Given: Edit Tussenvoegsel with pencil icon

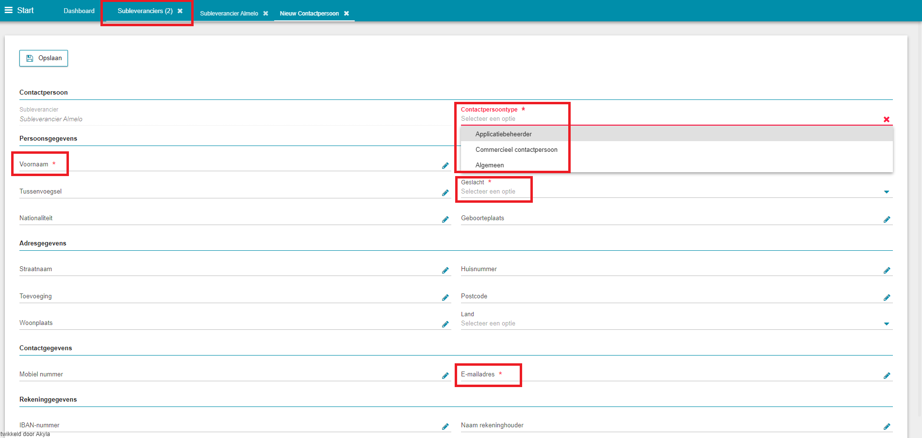Looking at the screenshot, I should coord(445,193).
